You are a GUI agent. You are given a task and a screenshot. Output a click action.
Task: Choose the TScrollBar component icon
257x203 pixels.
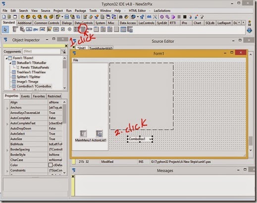[x=90, y=29]
